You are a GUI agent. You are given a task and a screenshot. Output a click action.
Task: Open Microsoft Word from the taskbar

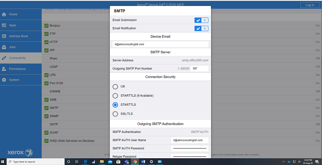pyautogui.click(x=143, y=162)
